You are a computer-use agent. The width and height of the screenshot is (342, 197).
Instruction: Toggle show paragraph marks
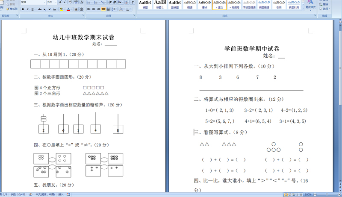point(133,2)
